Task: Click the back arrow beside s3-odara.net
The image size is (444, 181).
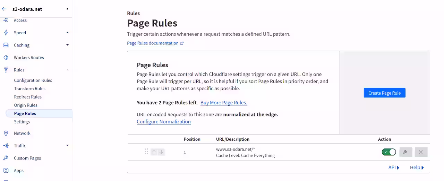Action: 5,9
